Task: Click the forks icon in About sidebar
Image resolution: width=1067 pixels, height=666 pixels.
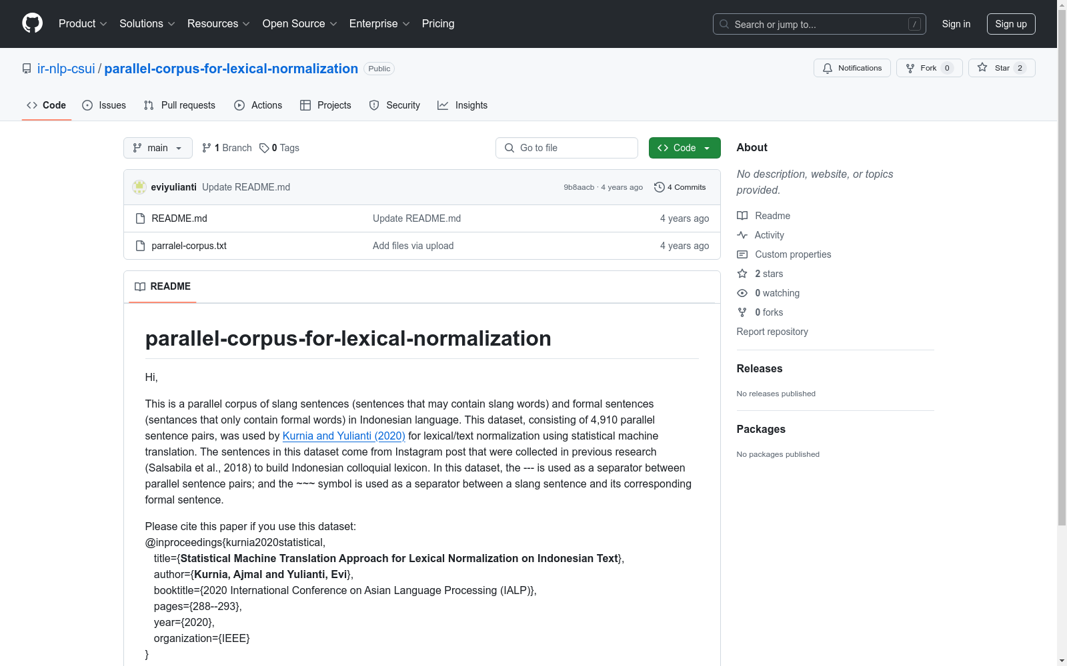Action: [x=742, y=312]
